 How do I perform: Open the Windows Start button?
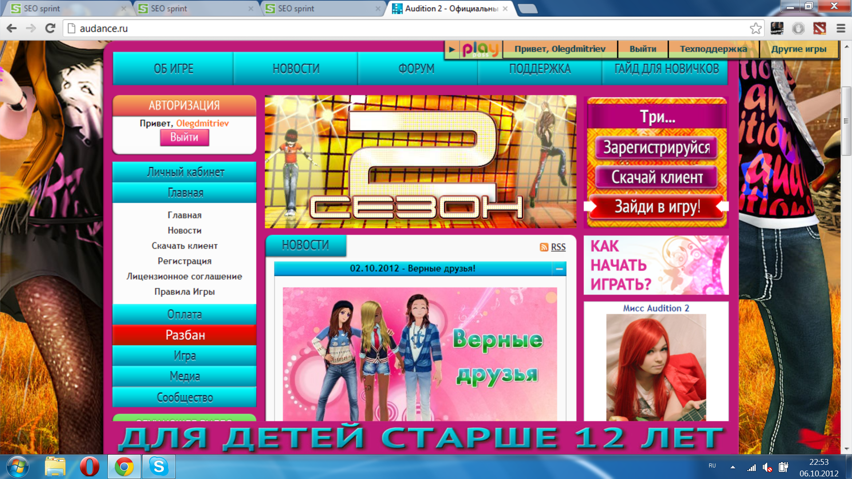tap(17, 467)
